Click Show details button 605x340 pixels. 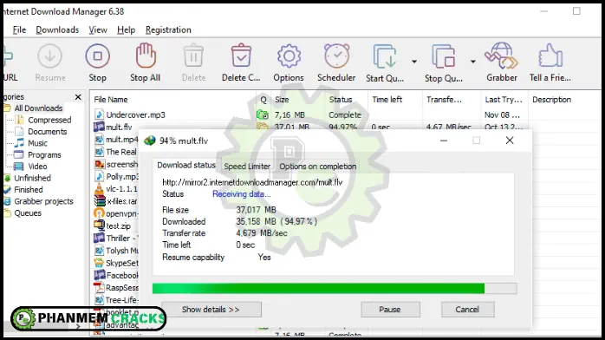[211, 310]
